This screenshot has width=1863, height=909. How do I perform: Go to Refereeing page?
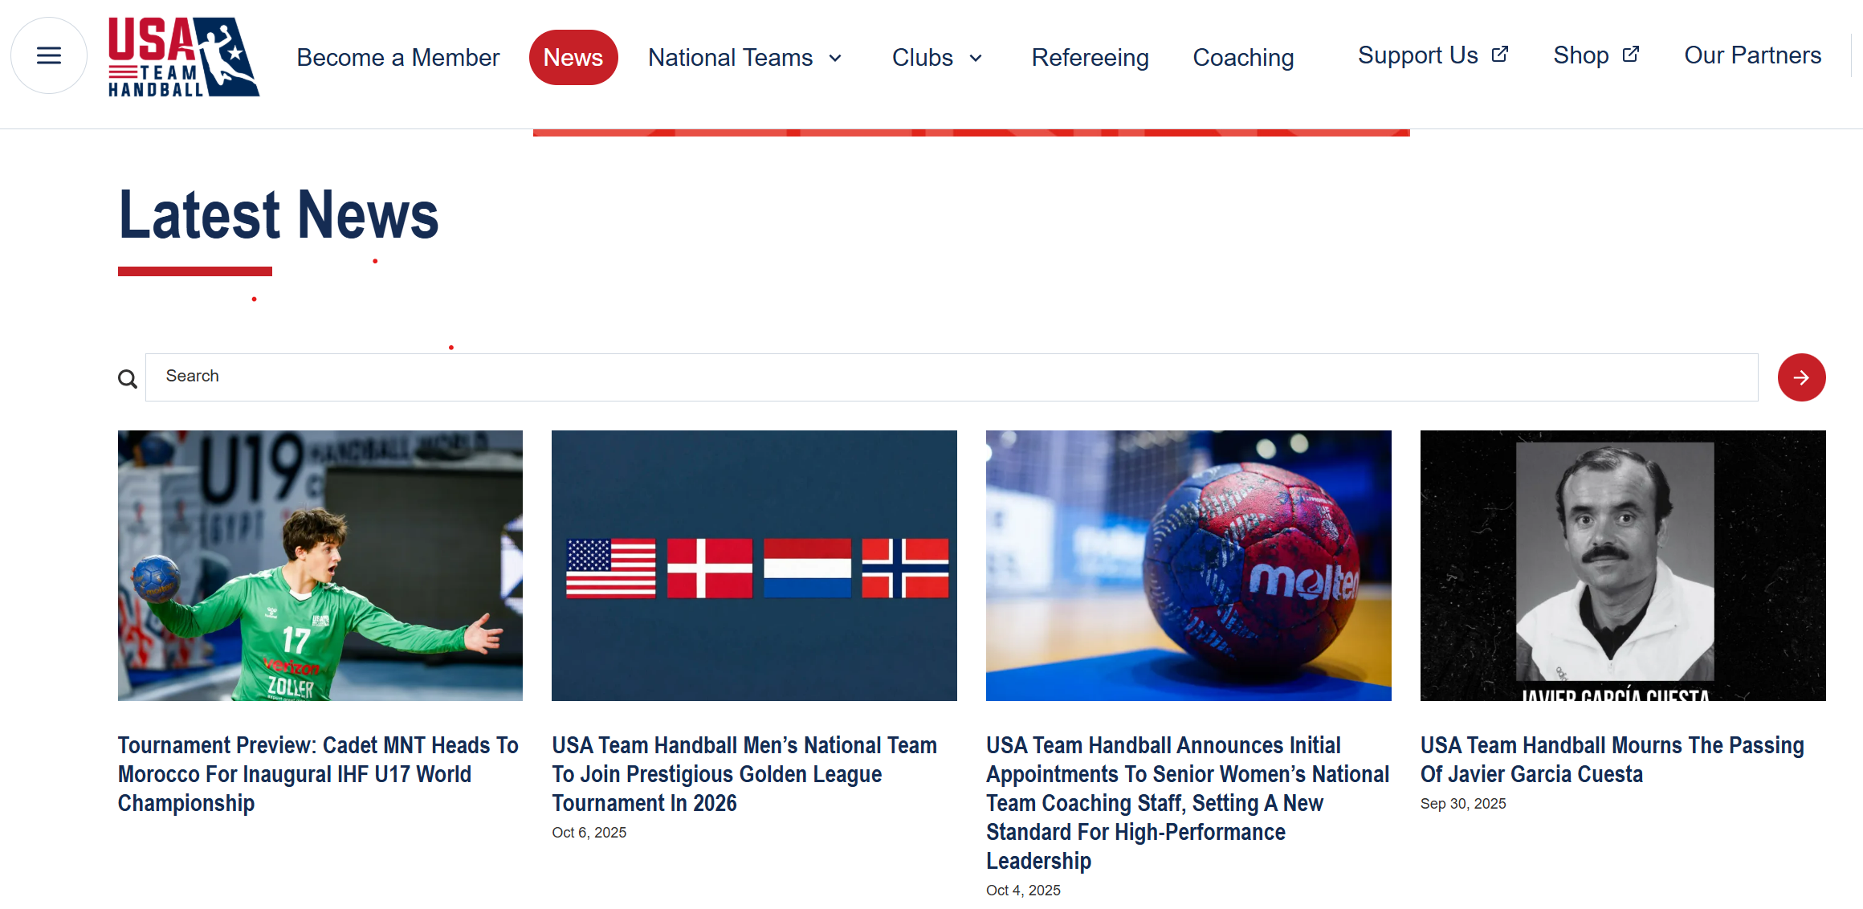point(1090,58)
